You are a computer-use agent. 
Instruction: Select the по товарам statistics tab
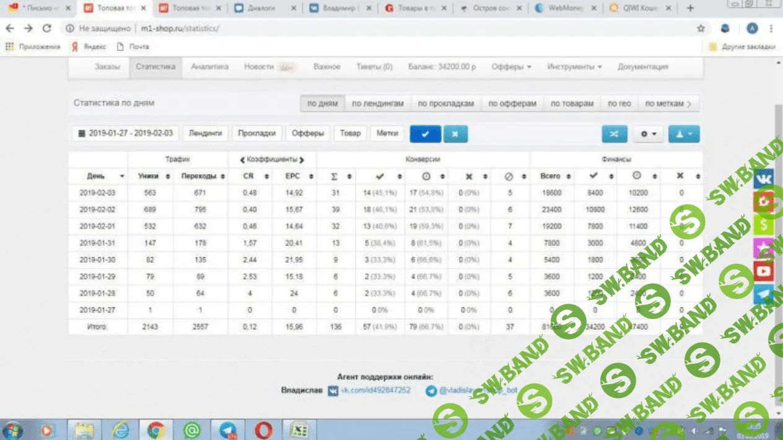572,103
